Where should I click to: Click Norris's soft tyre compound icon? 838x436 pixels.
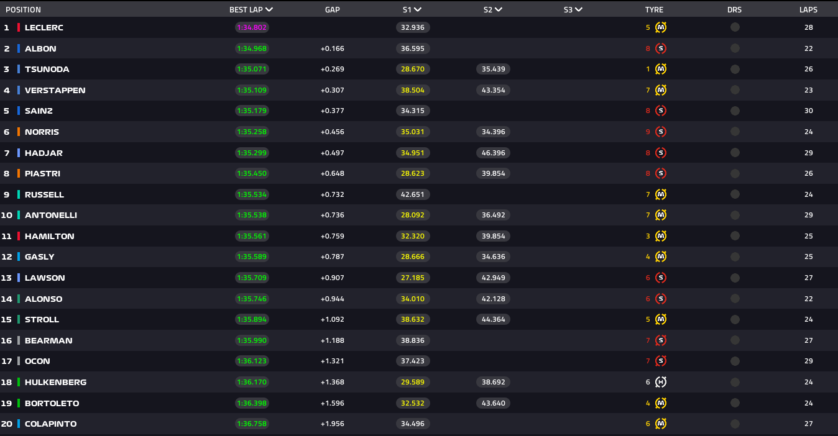coord(661,132)
